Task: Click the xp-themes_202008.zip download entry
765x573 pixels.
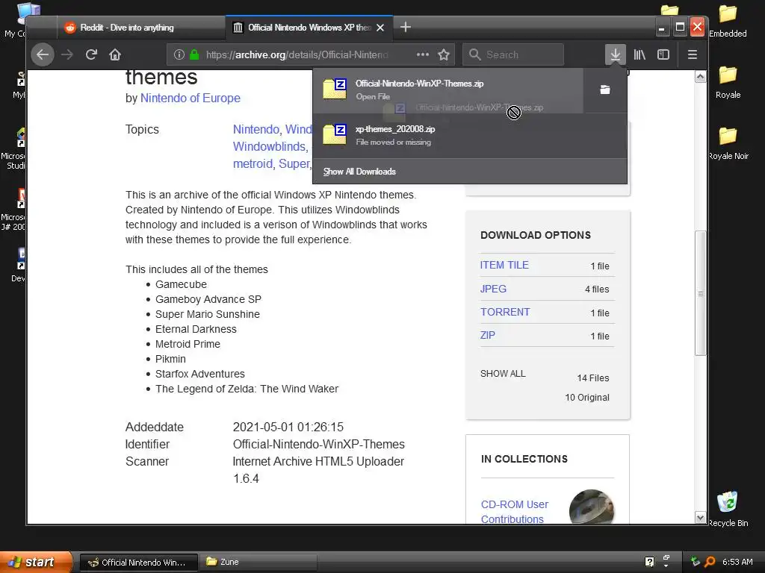Action: (x=469, y=136)
